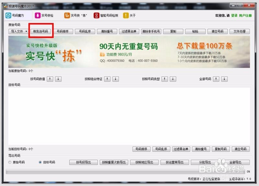Screen dimensions: 259x186
Task: Click the 号码魔方 cube icon
Action: [x=8, y=15]
